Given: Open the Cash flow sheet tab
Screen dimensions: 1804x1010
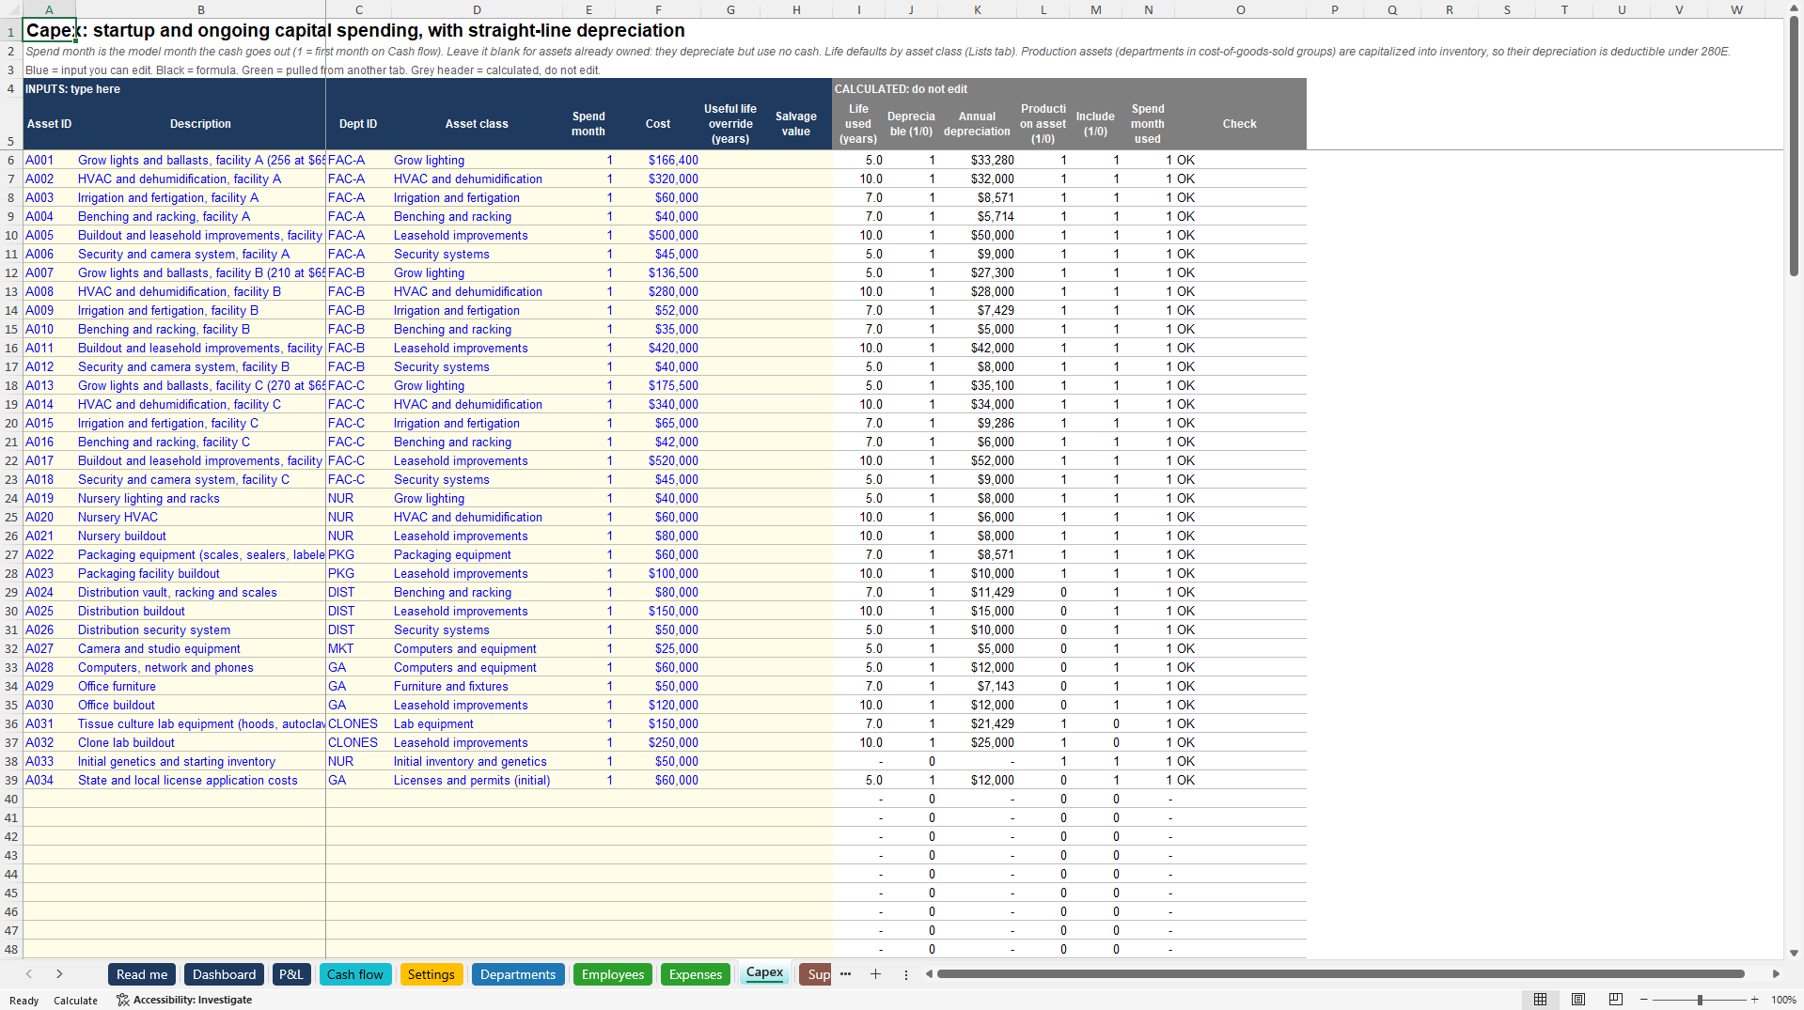Looking at the screenshot, I should (x=354, y=974).
